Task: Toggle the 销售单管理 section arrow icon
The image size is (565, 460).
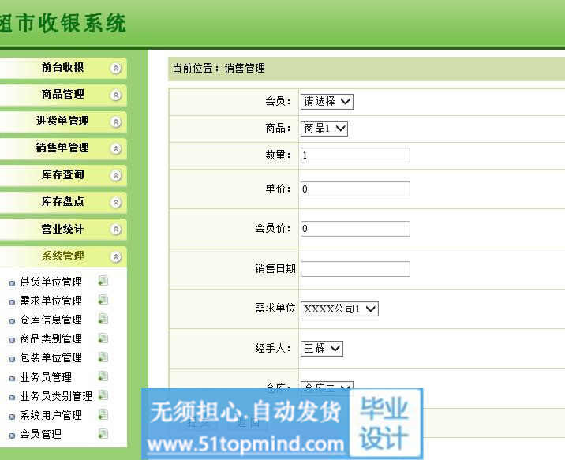Action: coord(116,149)
